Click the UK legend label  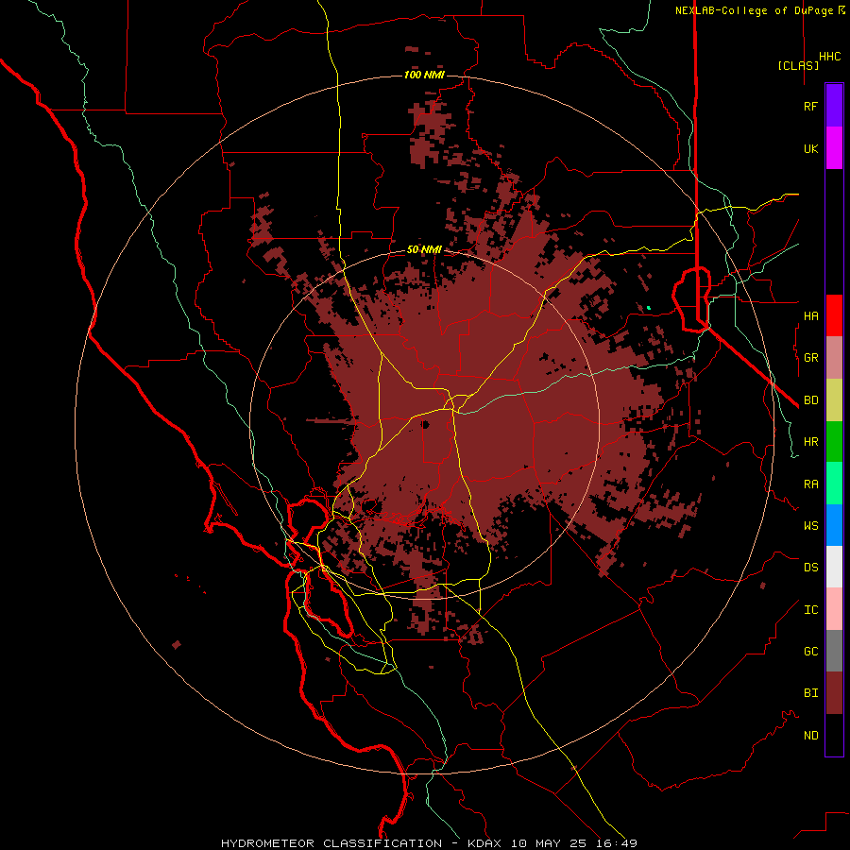(x=810, y=148)
